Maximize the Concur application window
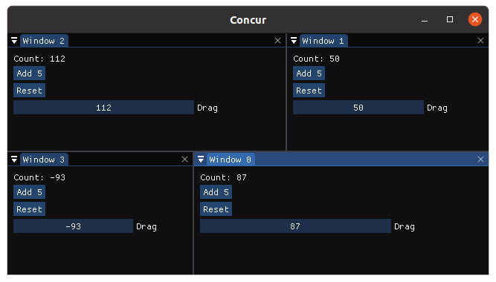The image size is (496, 282). point(449,19)
